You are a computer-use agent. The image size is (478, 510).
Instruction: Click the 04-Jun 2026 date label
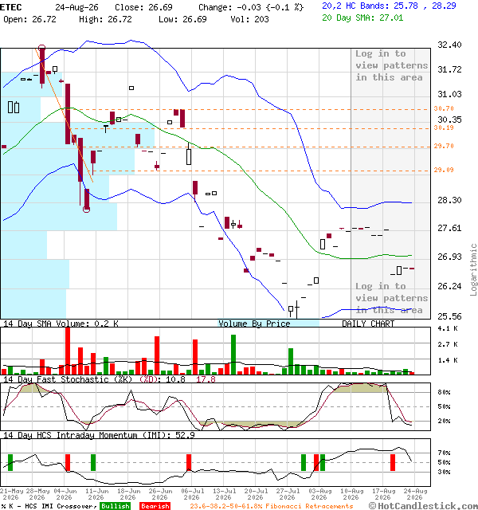[x=65, y=494]
